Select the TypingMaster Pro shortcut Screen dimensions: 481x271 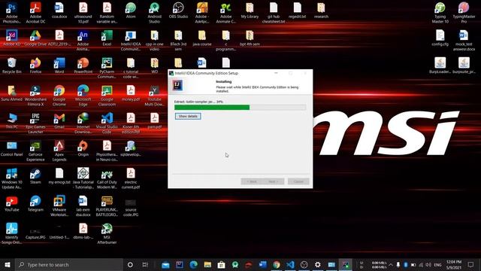[464, 12]
